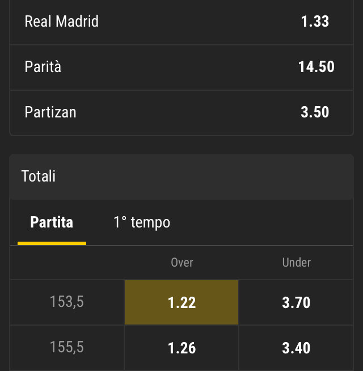
Task: Click the 155,5 totals line label
Action: [67, 347]
